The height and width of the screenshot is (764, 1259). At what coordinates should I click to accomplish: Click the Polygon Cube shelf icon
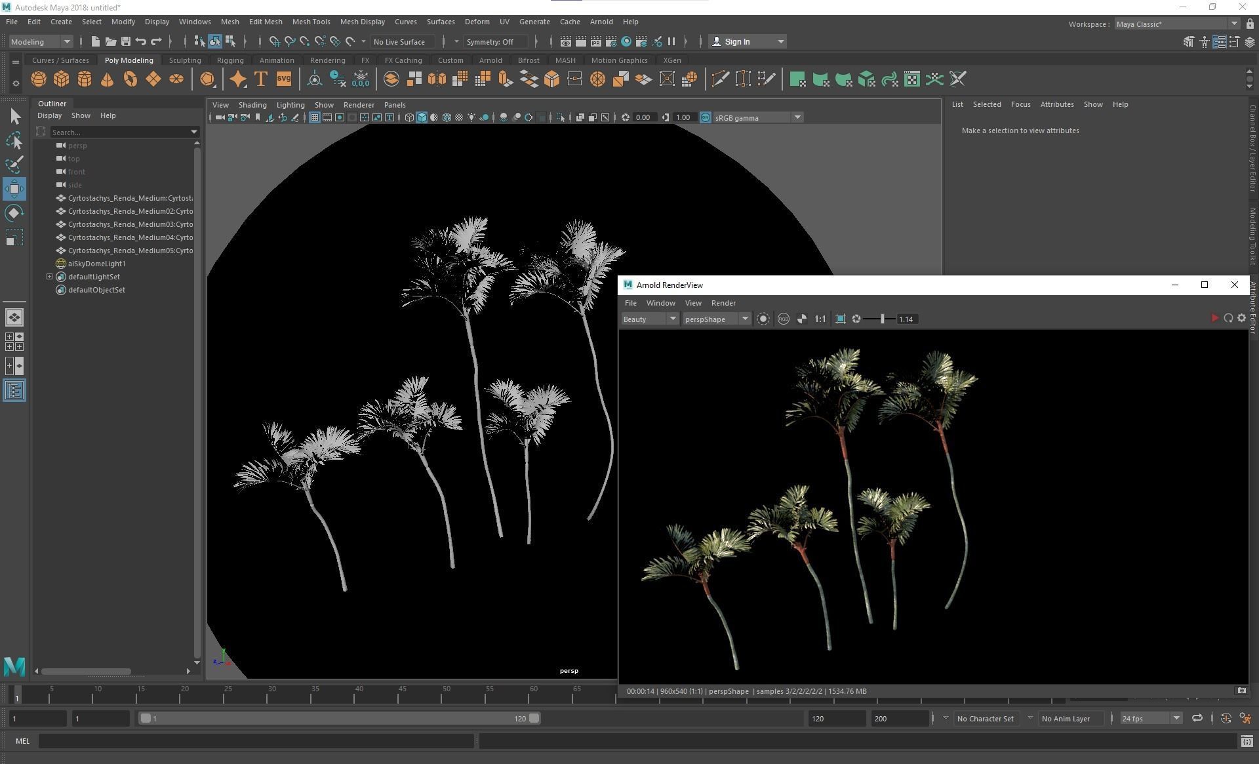click(x=62, y=79)
